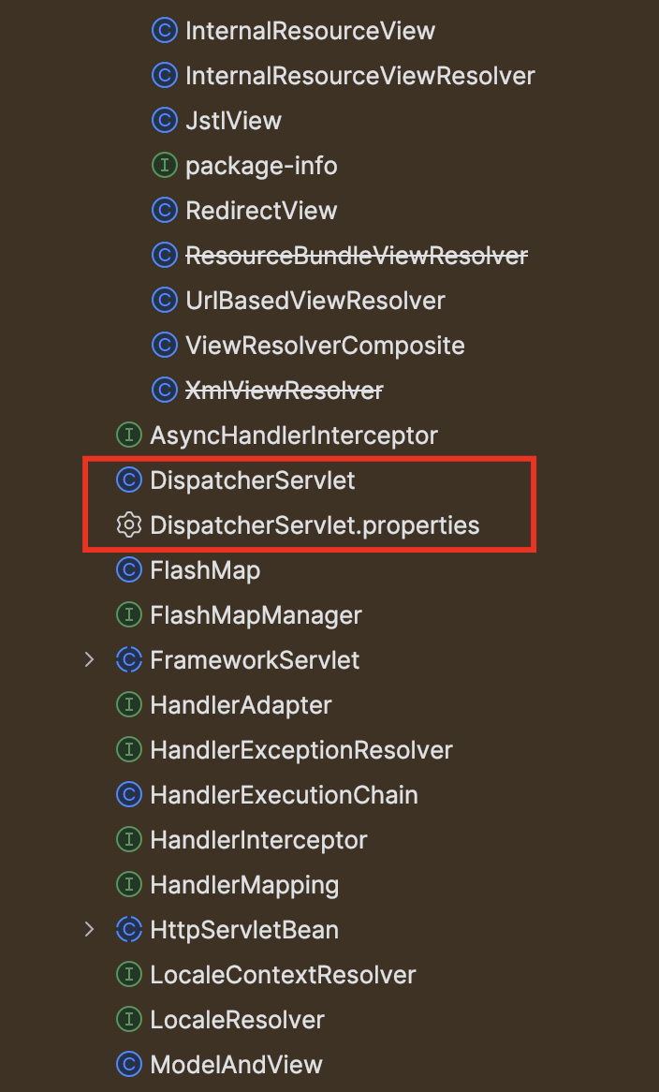
Task: Click the package-info interface icon
Action: point(164,166)
